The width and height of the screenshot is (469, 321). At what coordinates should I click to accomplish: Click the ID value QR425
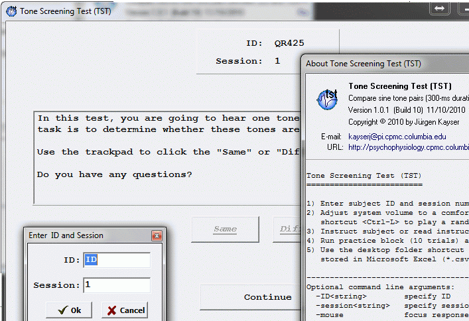pyautogui.click(x=289, y=43)
